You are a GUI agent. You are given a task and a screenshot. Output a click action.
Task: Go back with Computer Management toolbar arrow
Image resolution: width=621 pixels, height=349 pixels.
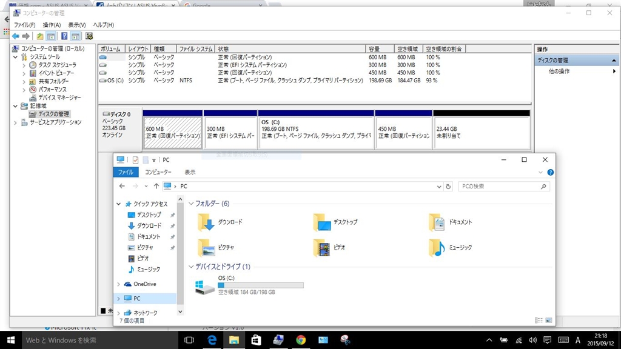click(15, 36)
